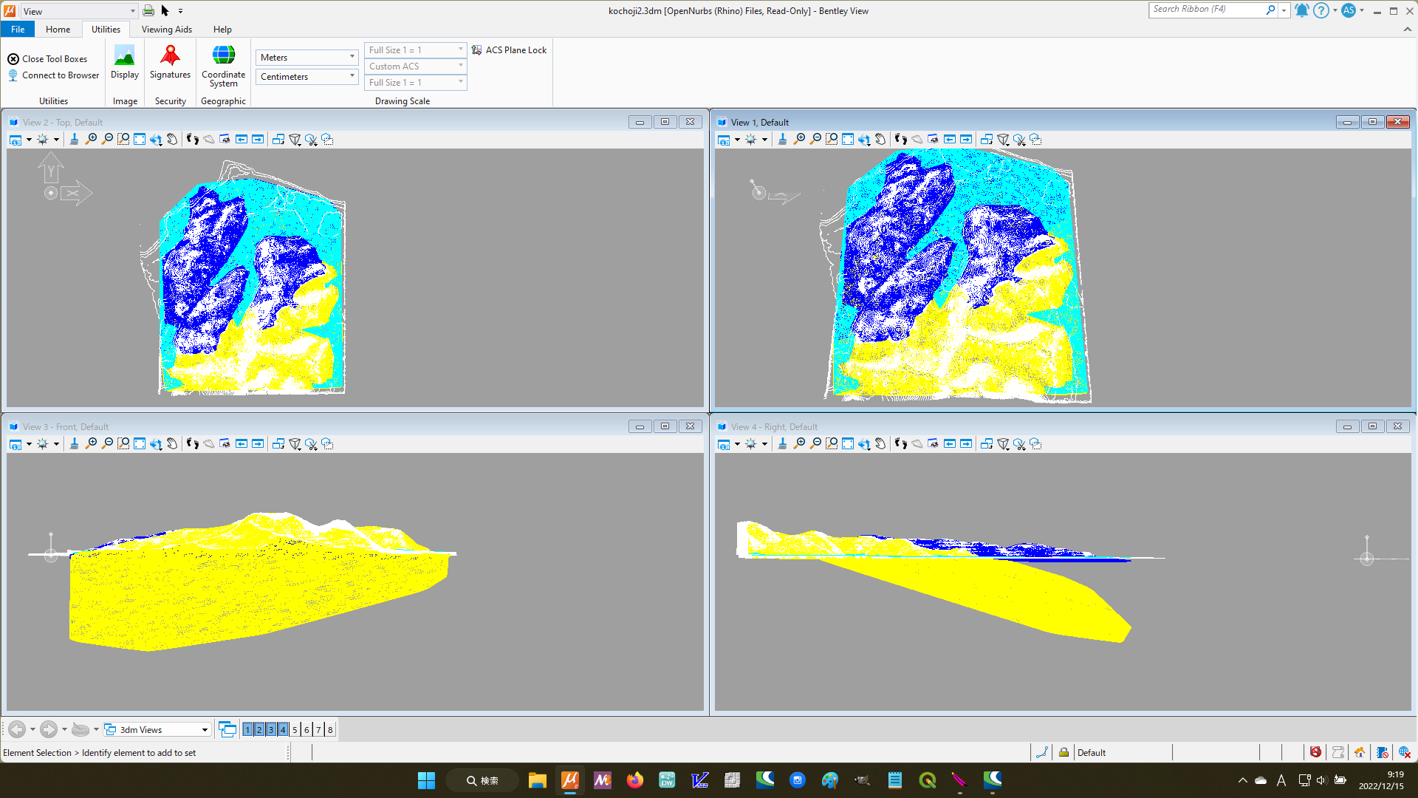The image size is (1418, 798).
Task: Open File Explorer from taskbar
Action: tap(537, 780)
